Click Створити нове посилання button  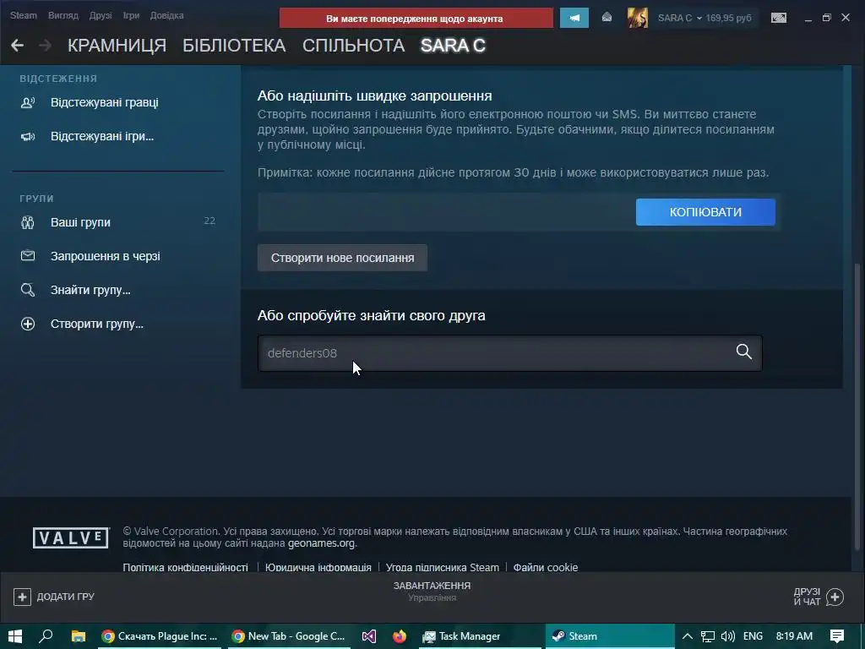[342, 258]
